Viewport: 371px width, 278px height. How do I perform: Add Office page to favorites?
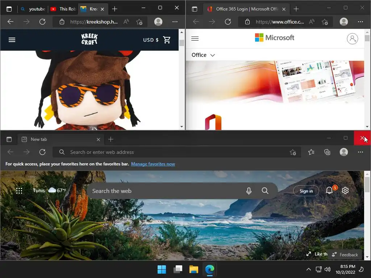coord(325,22)
